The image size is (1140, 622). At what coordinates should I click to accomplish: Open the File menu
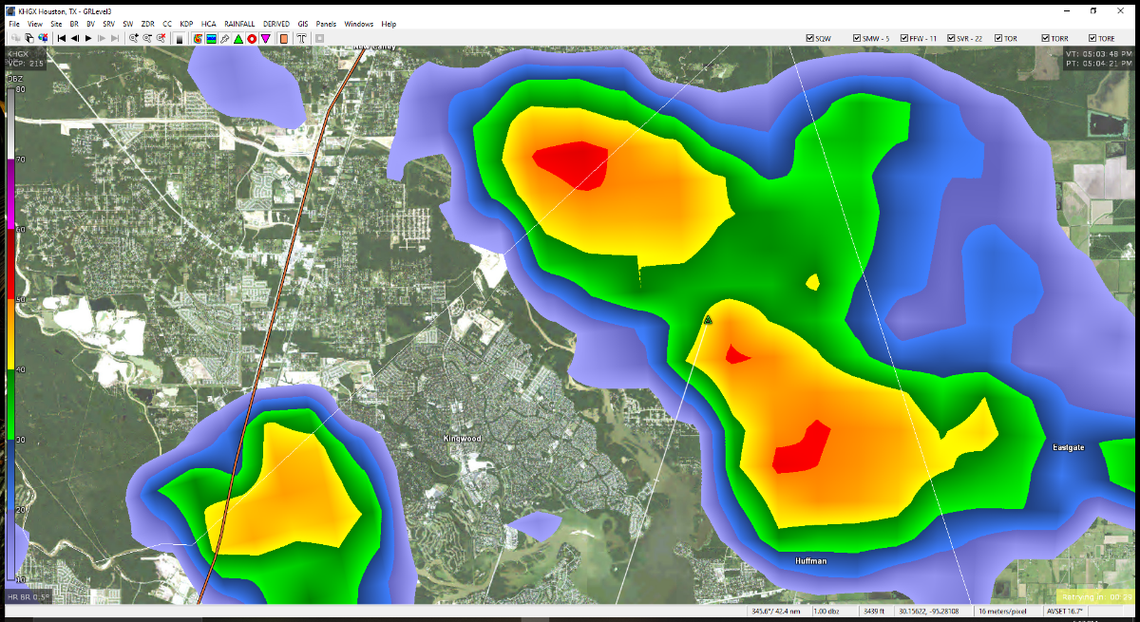coord(13,23)
